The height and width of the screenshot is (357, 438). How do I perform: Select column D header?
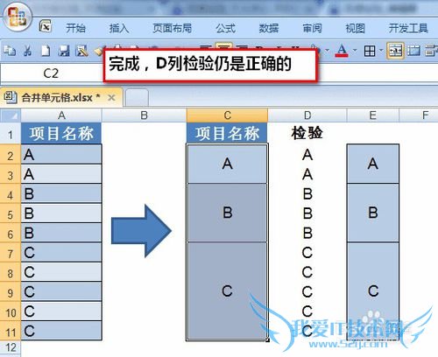(307, 115)
